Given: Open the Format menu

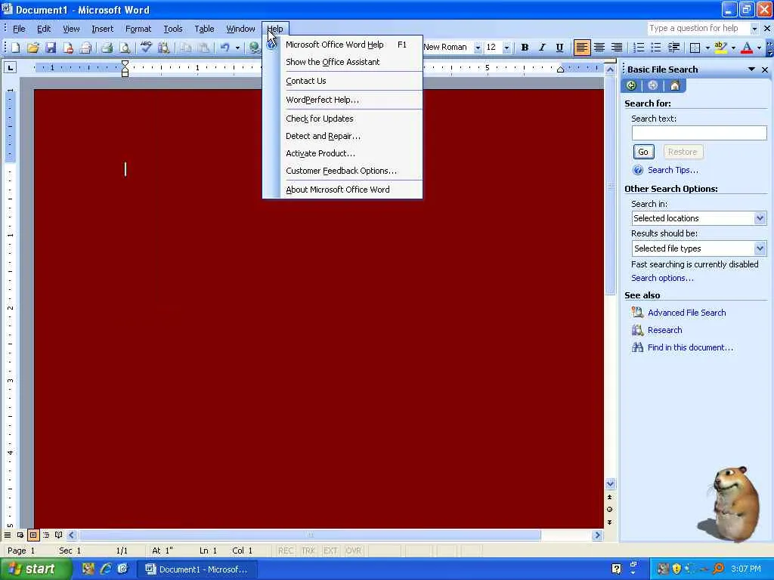Looking at the screenshot, I should point(138,29).
